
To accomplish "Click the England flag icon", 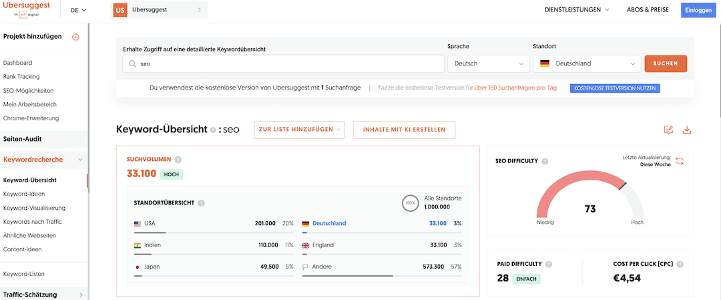I will 306,245.
